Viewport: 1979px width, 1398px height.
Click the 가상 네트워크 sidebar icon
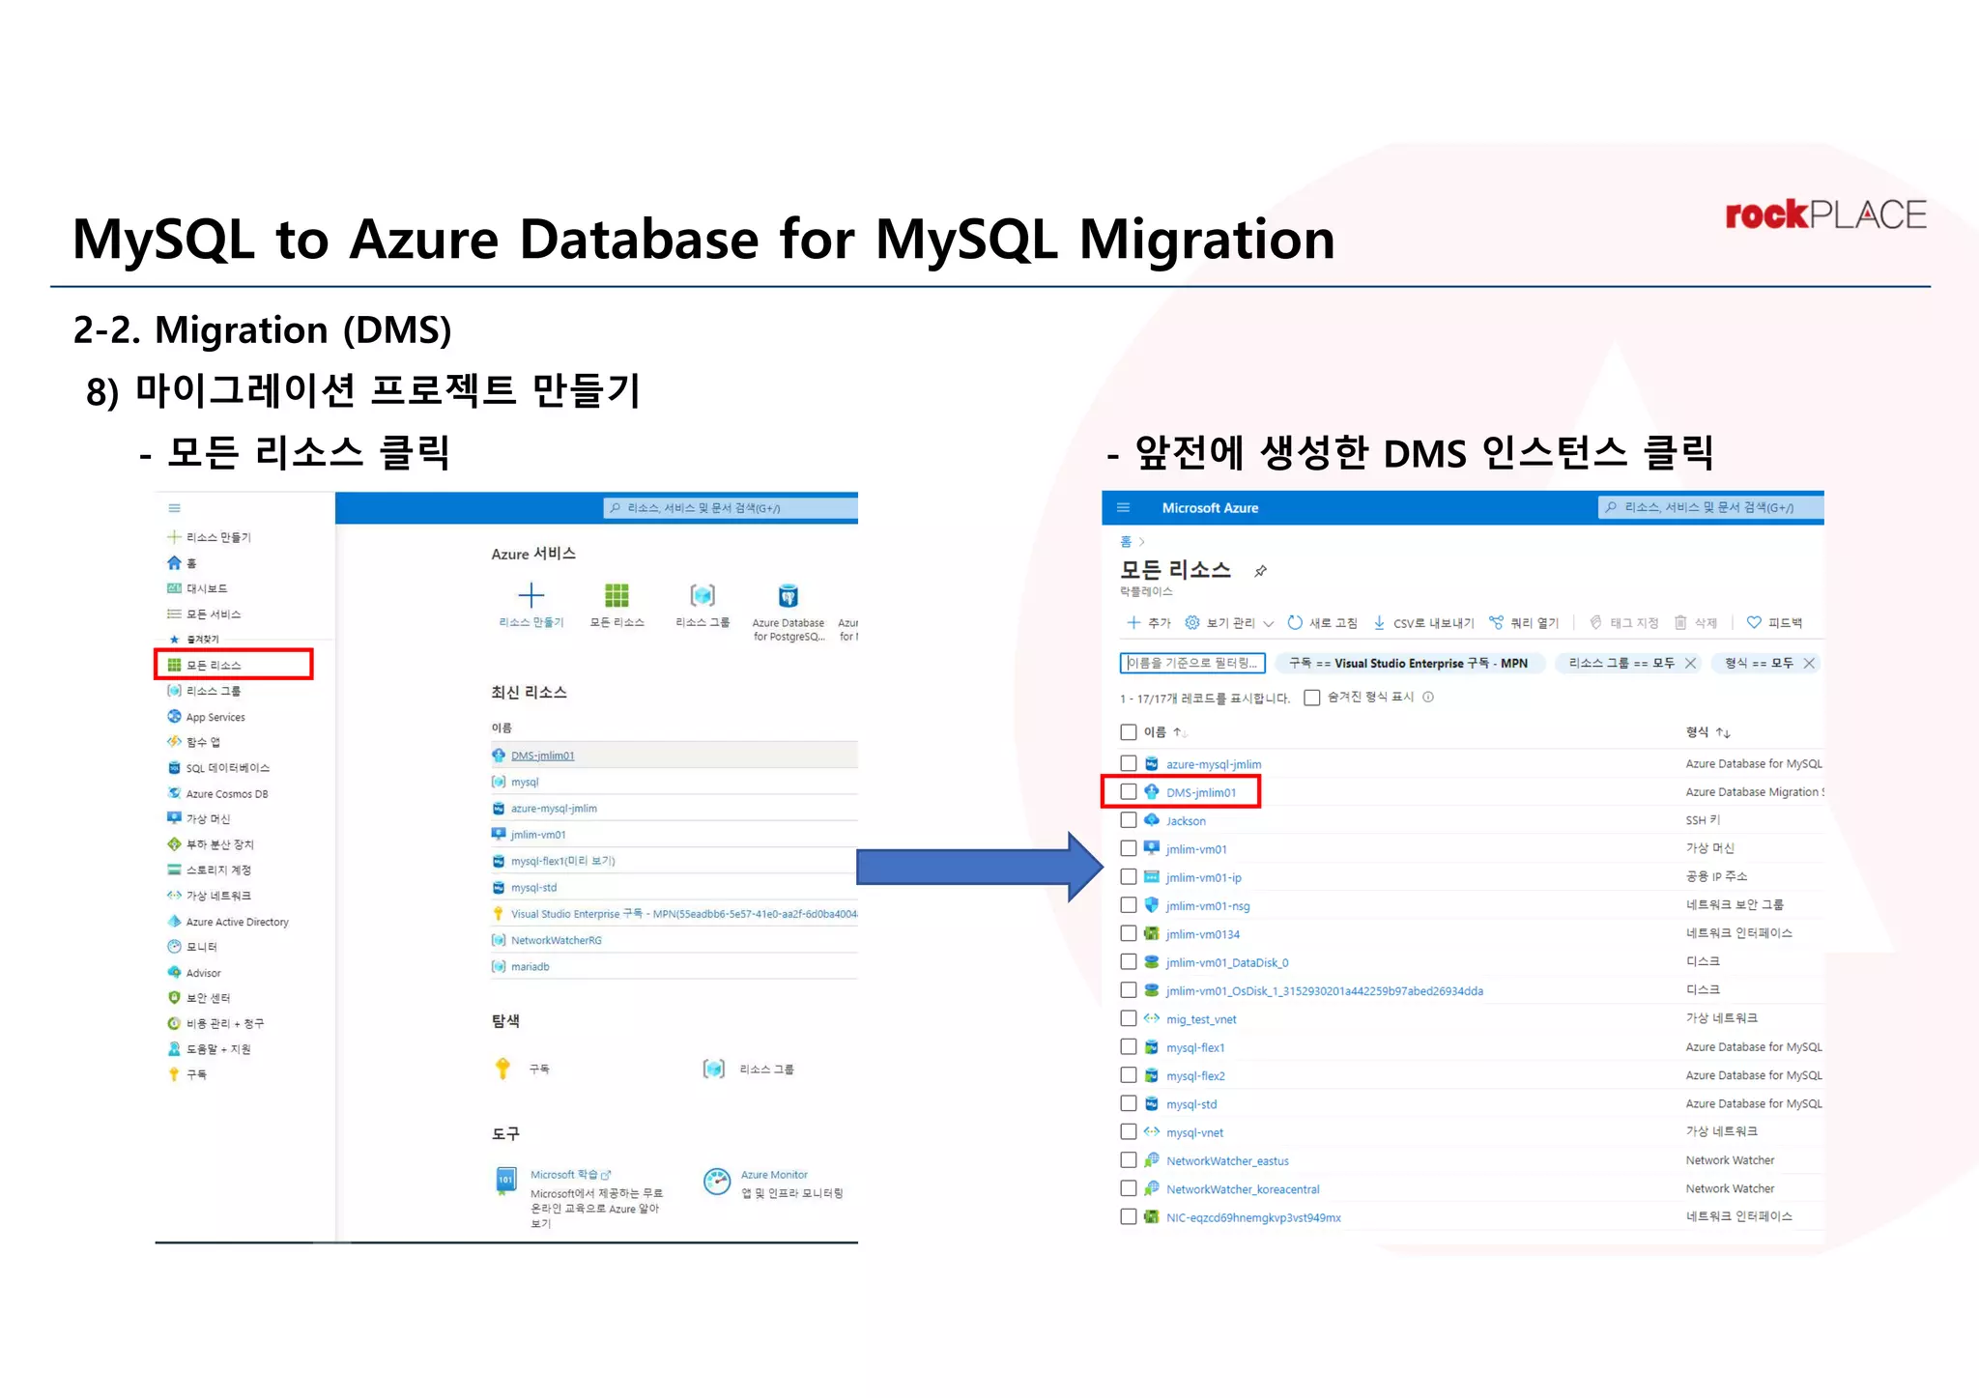tap(174, 896)
